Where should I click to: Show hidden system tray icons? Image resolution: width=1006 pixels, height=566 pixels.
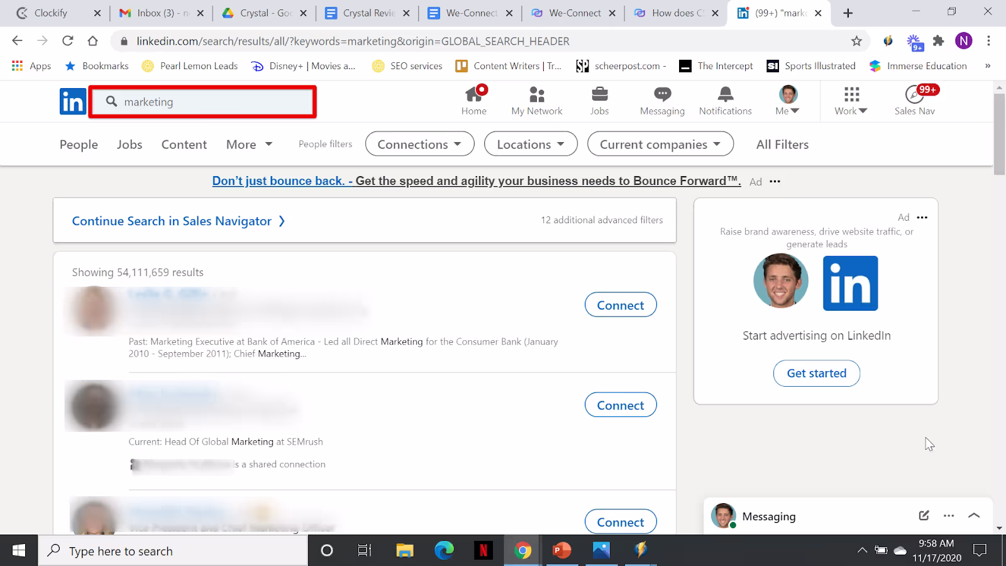pyautogui.click(x=862, y=550)
